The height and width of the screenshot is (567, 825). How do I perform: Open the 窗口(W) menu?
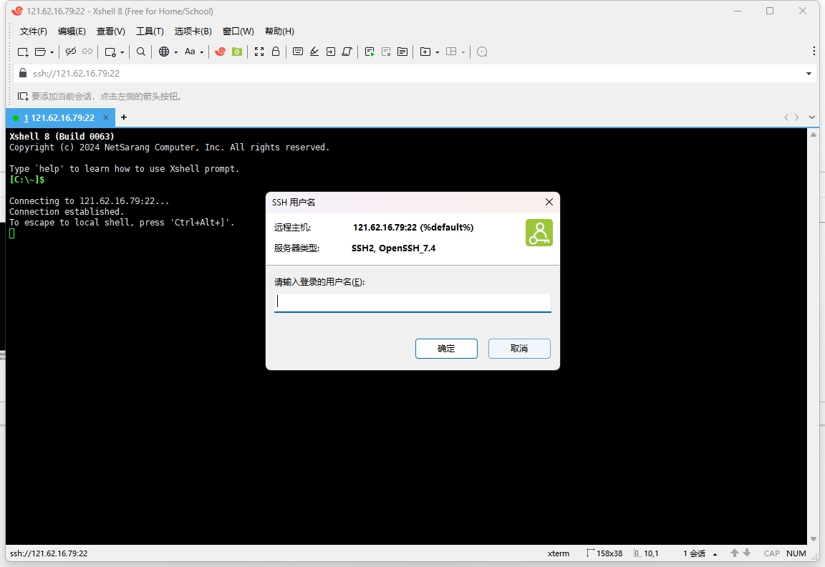(x=238, y=31)
